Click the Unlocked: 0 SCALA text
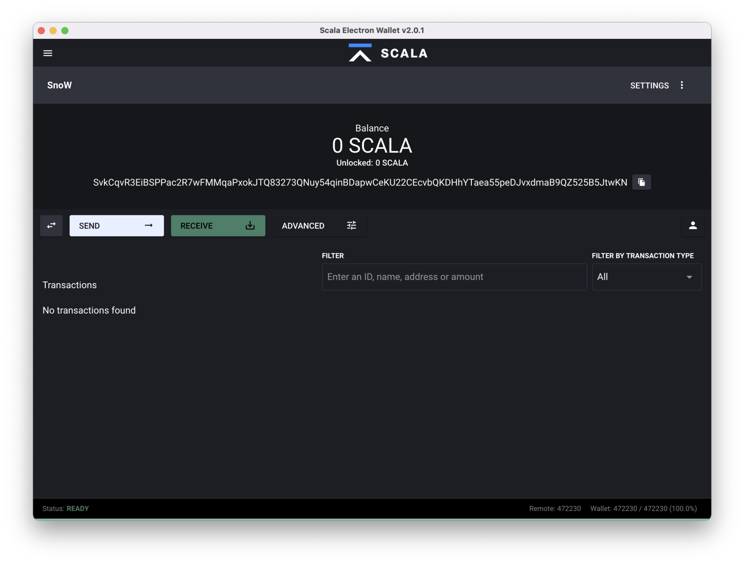This screenshot has height=564, width=744. tap(372, 163)
